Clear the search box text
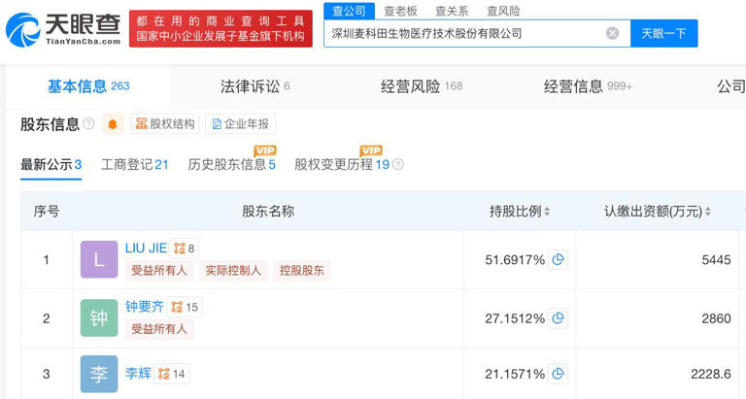Image resolution: width=746 pixels, height=399 pixels. [x=612, y=33]
